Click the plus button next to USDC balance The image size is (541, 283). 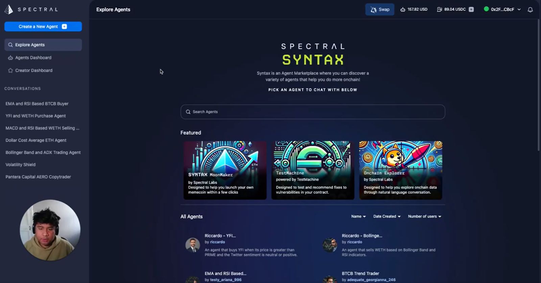471,9
